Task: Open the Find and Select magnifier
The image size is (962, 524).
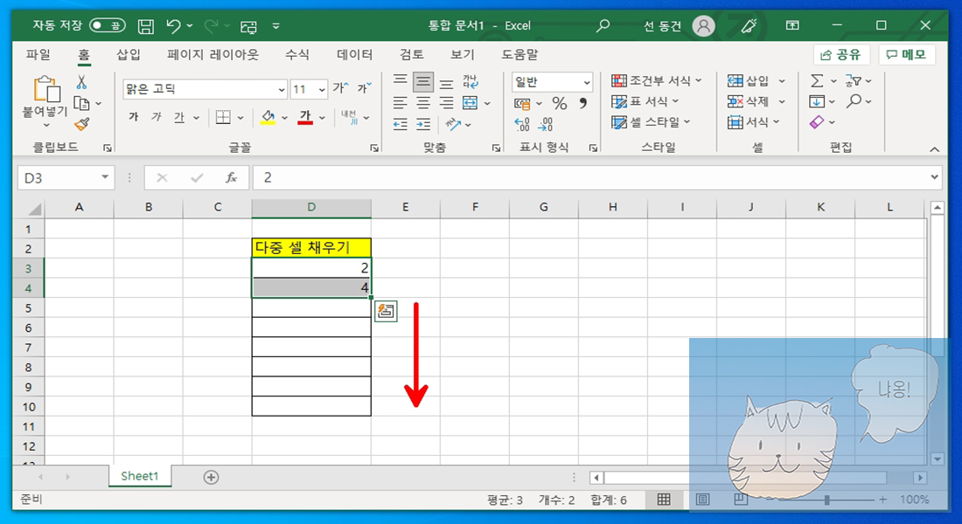Action: click(854, 101)
